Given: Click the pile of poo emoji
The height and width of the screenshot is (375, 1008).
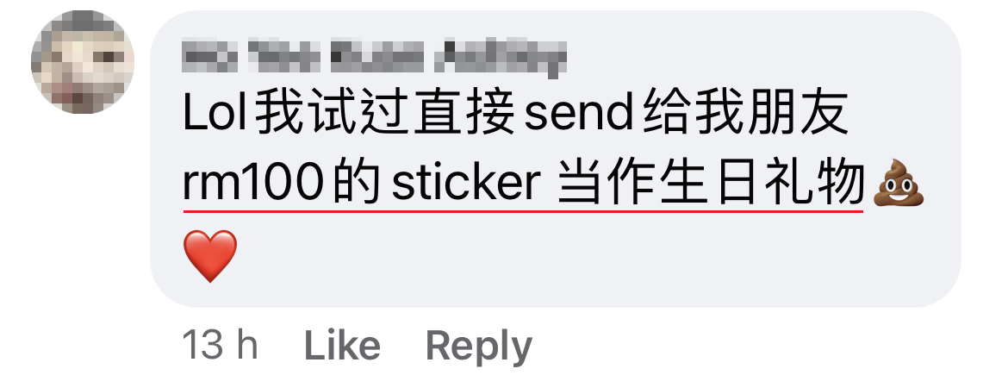Looking at the screenshot, I should pyautogui.click(x=898, y=184).
